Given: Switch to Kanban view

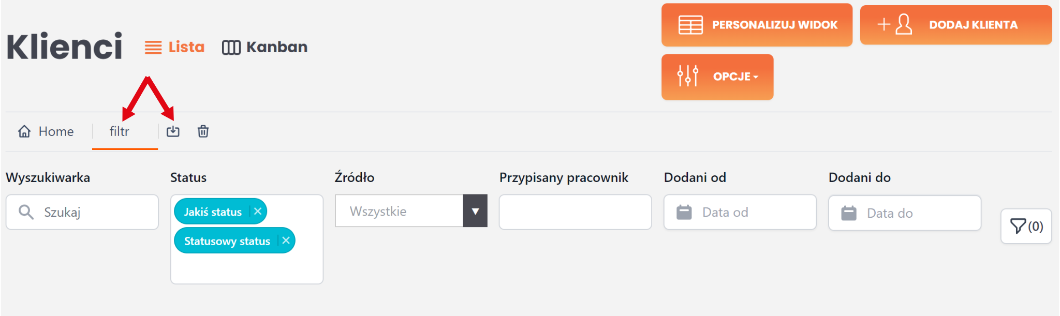Looking at the screenshot, I should pos(264,47).
